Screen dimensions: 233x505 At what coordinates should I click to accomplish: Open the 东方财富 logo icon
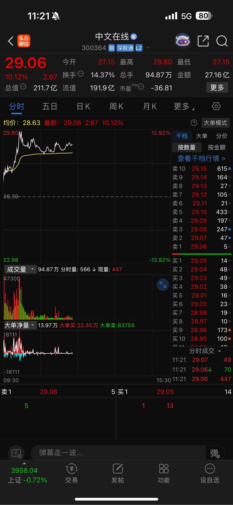click(x=24, y=41)
